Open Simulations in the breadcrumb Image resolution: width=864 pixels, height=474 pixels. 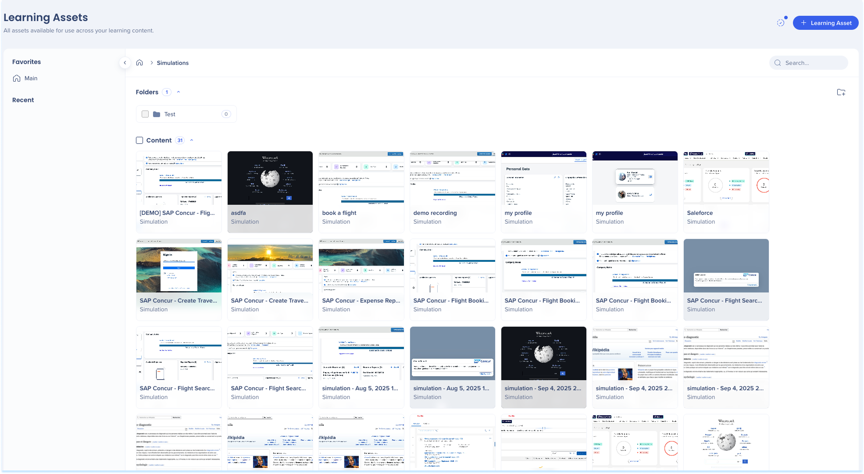173,63
